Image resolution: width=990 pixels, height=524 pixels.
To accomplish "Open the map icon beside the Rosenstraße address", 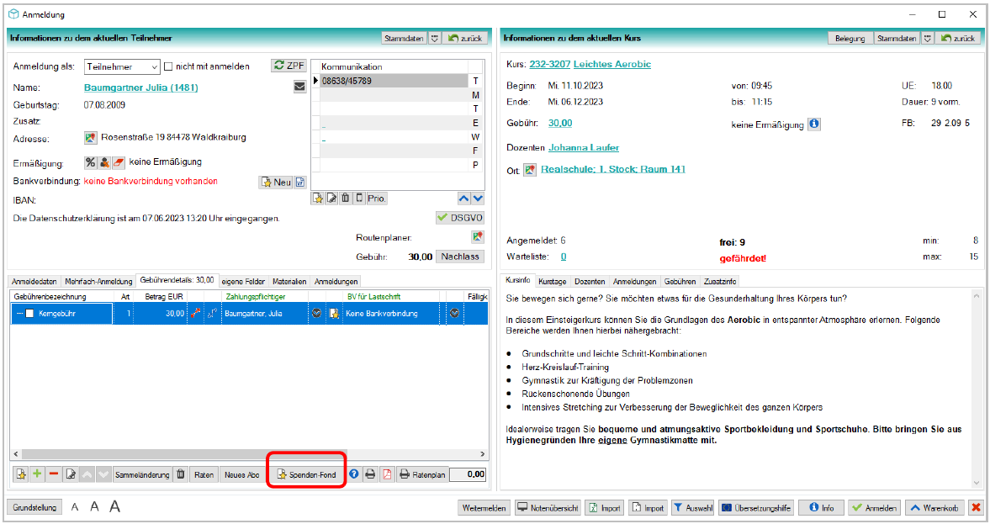I will pos(90,137).
